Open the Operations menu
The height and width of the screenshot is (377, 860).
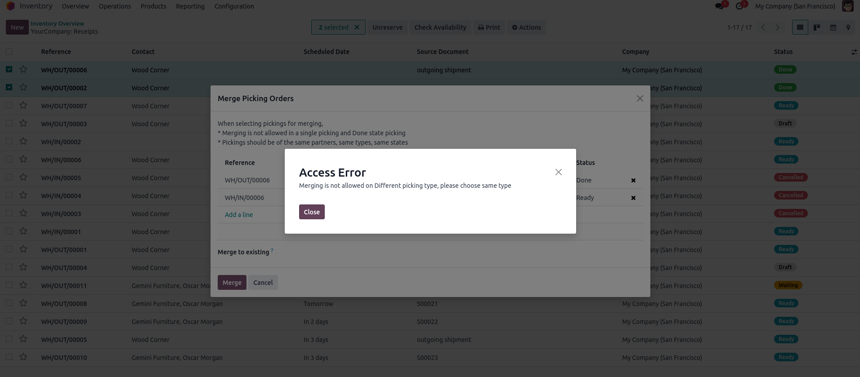point(115,6)
